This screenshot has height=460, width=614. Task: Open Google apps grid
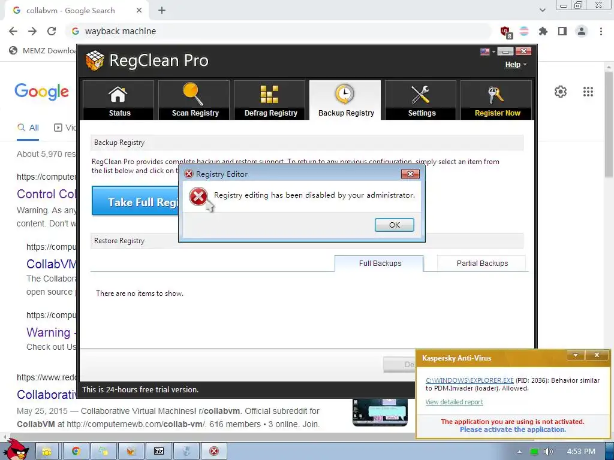point(588,92)
